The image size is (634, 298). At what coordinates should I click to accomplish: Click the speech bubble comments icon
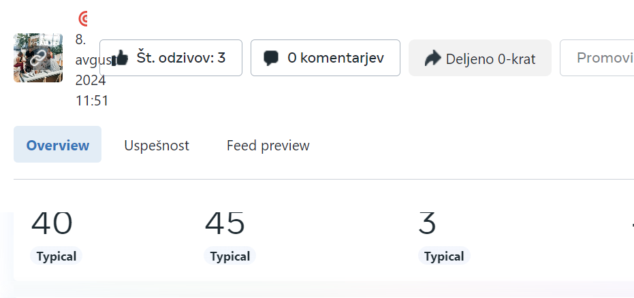pos(271,58)
